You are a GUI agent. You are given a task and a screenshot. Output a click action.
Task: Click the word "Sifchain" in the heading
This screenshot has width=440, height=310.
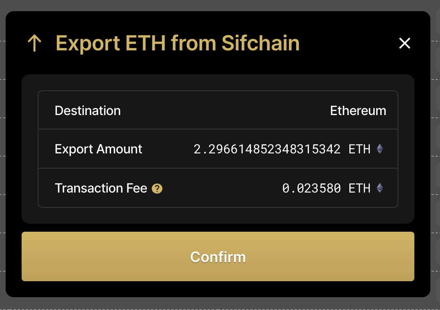tap(260, 43)
